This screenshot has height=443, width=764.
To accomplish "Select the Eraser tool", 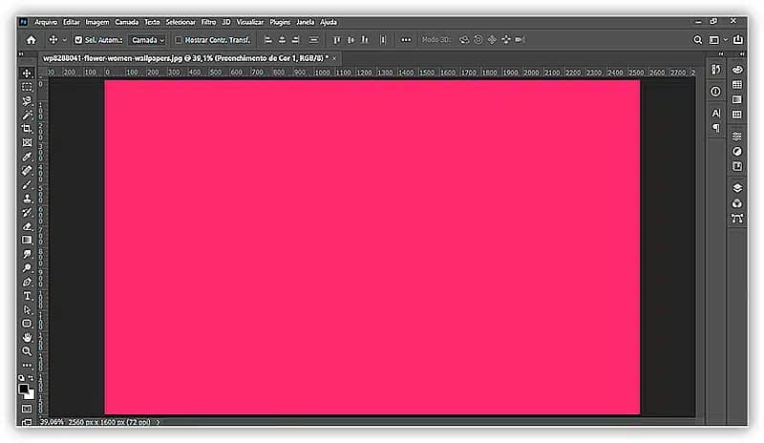I will (x=27, y=226).
